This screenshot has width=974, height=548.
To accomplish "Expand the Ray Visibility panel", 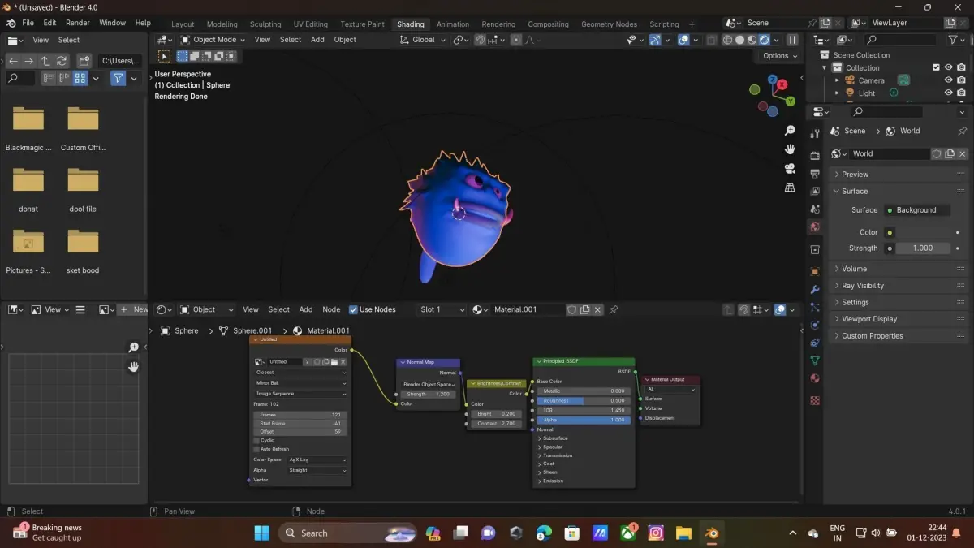I will (899, 286).
